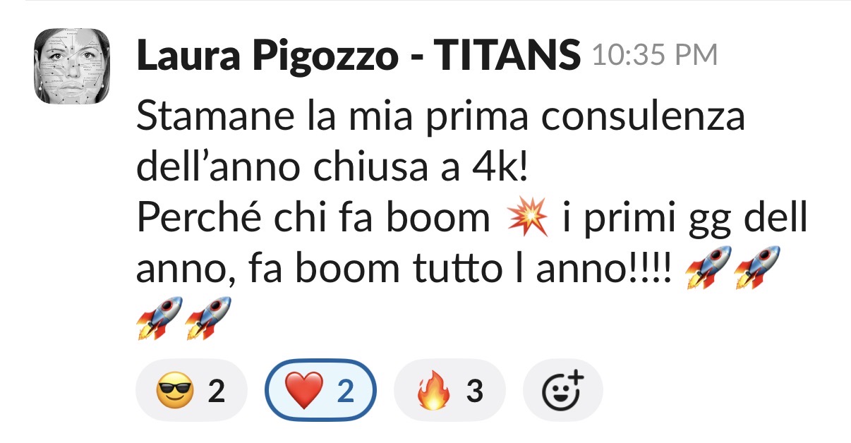Screen dimensions: 851x443
Task: Open Laura Pigozzo's profile avatar photo
Action: 73,66
